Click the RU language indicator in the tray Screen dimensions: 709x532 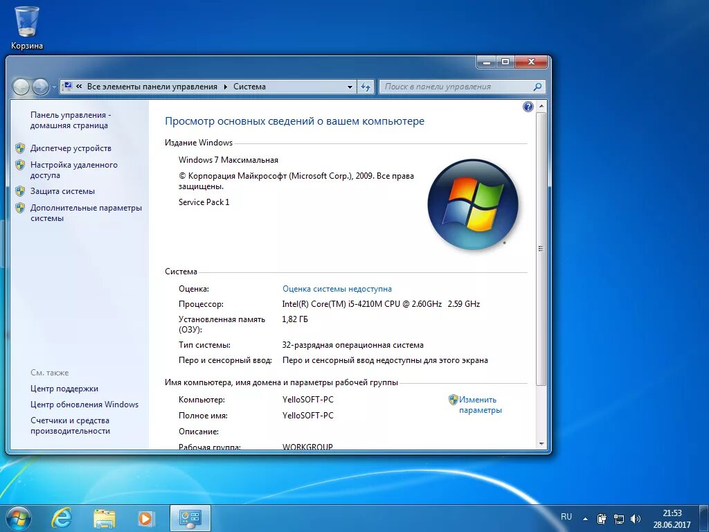tap(566, 517)
